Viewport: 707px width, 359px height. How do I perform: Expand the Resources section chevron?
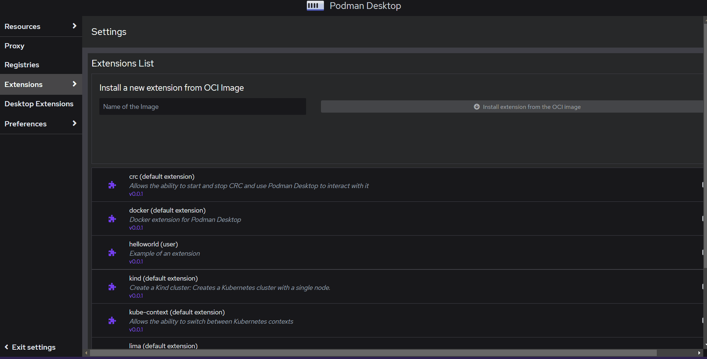point(74,26)
